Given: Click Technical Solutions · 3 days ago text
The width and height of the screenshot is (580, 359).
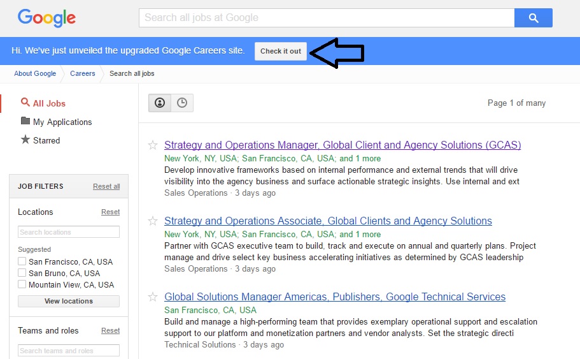Looking at the screenshot, I should tap(224, 344).
